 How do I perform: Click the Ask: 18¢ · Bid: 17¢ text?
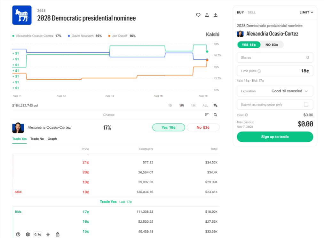250,81
